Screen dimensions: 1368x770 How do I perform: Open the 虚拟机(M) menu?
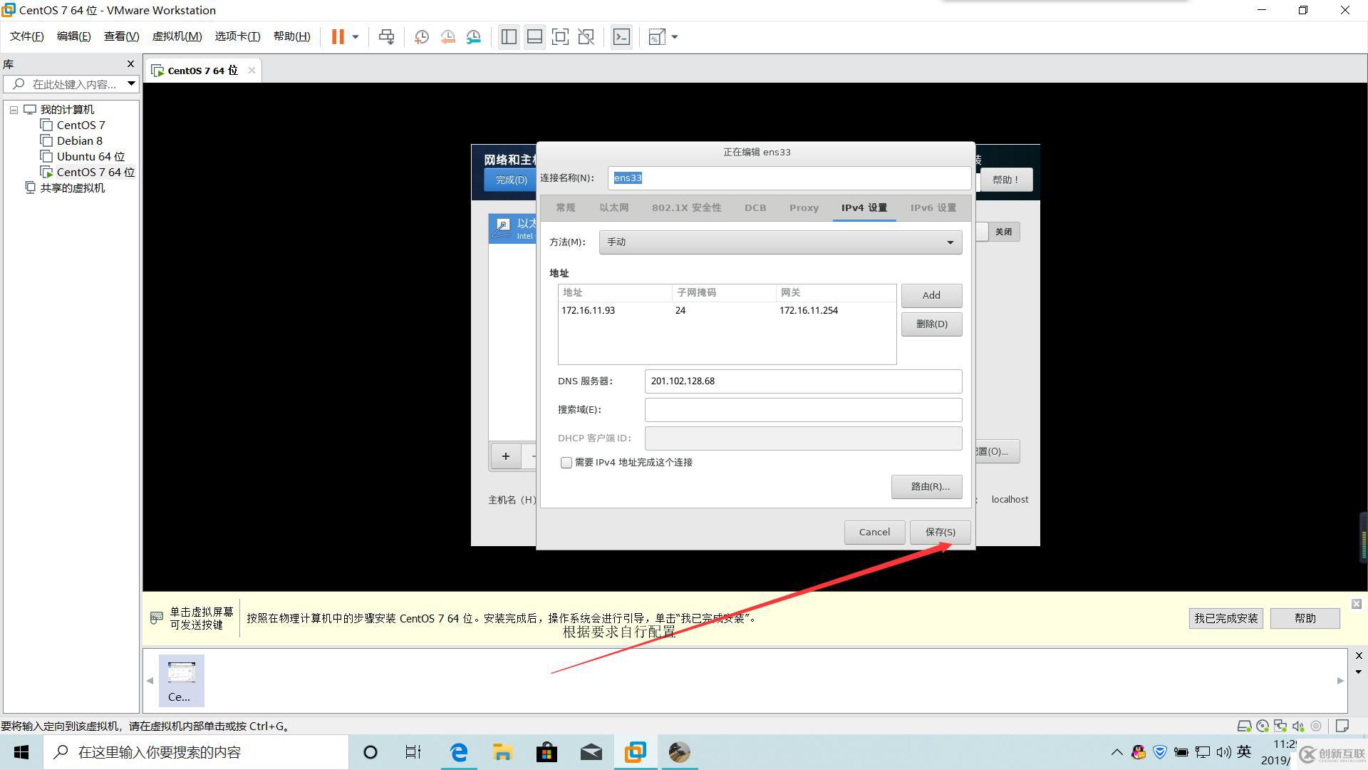[x=177, y=36]
